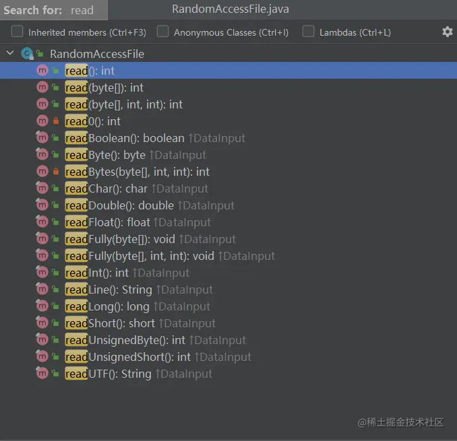Image resolution: width=457 pixels, height=441 pixels.
Task: Select readLong(): long method
Action: tap(138, 306)
